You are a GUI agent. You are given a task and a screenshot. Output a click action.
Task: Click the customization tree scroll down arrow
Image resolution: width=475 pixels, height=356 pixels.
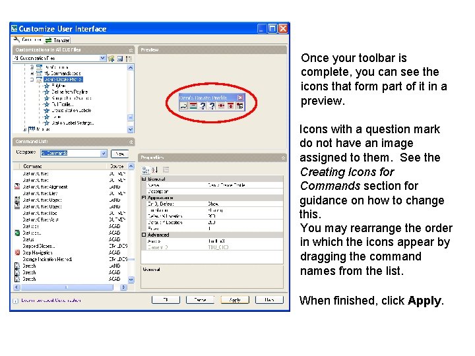[x=131, y=130]
